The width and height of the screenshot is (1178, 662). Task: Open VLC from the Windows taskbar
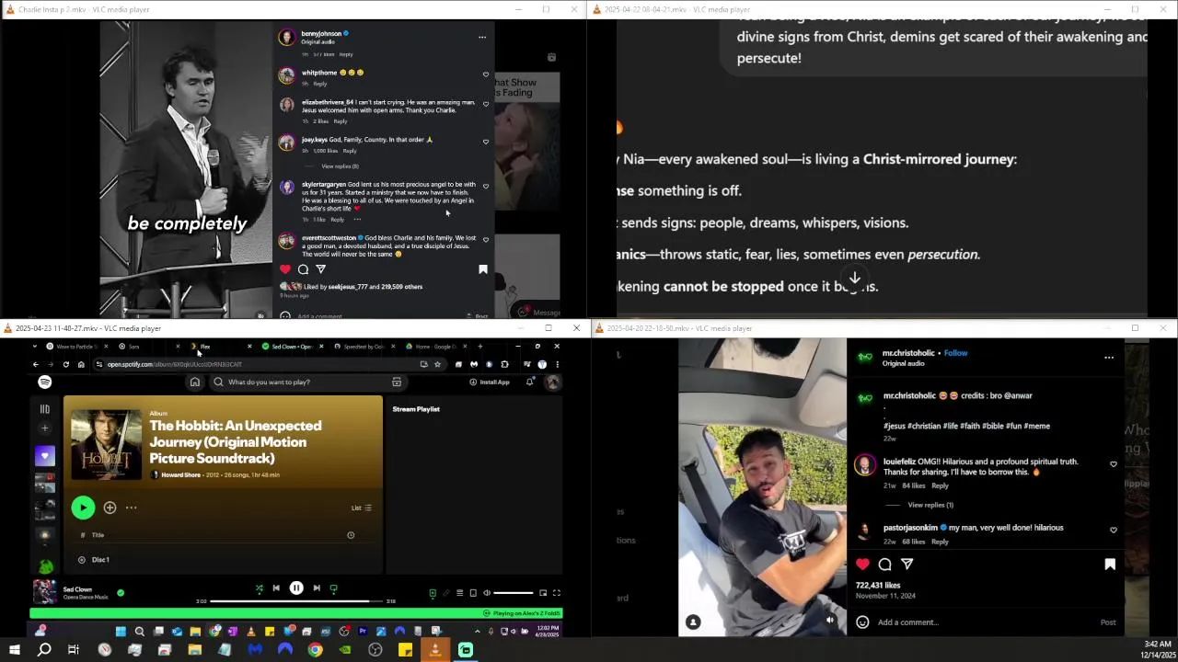(435, 650)
